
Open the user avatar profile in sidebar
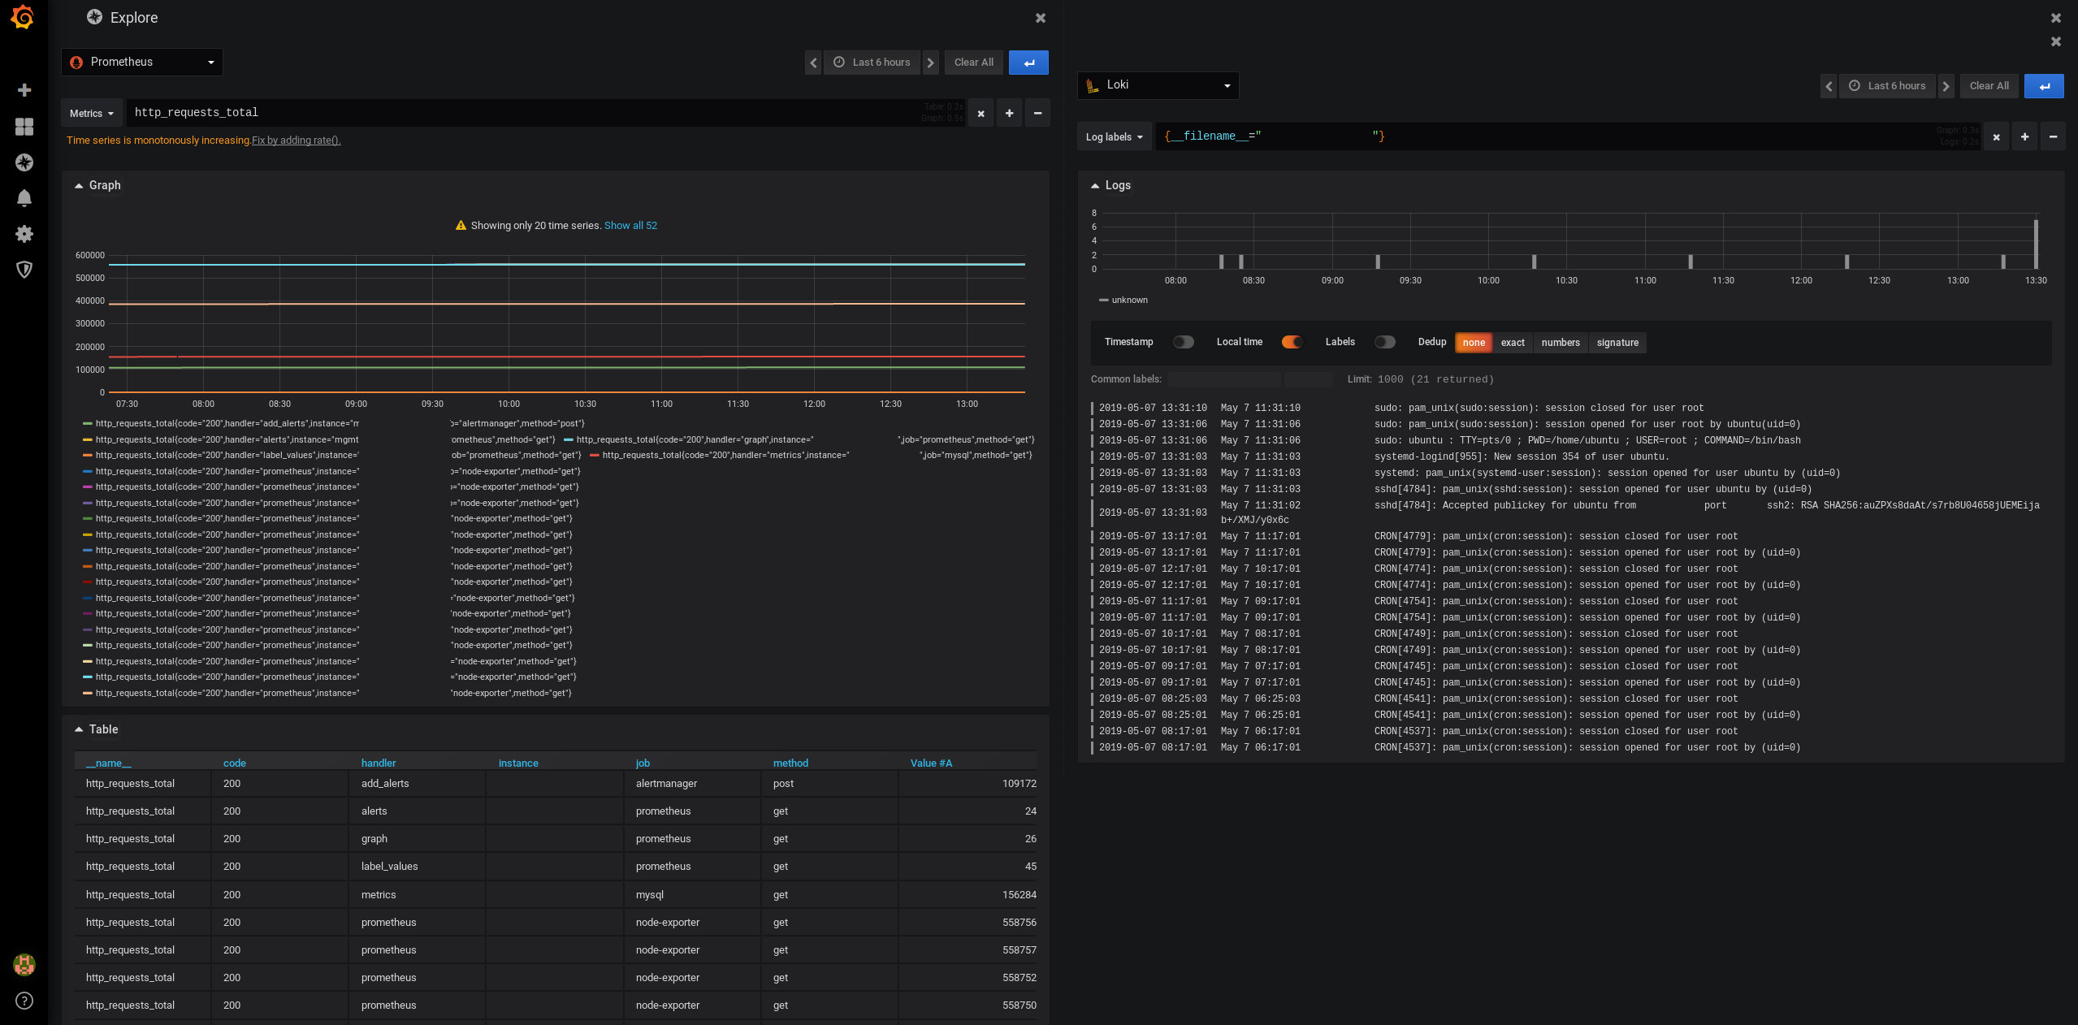pyautogui.click(x=24, y=965)
